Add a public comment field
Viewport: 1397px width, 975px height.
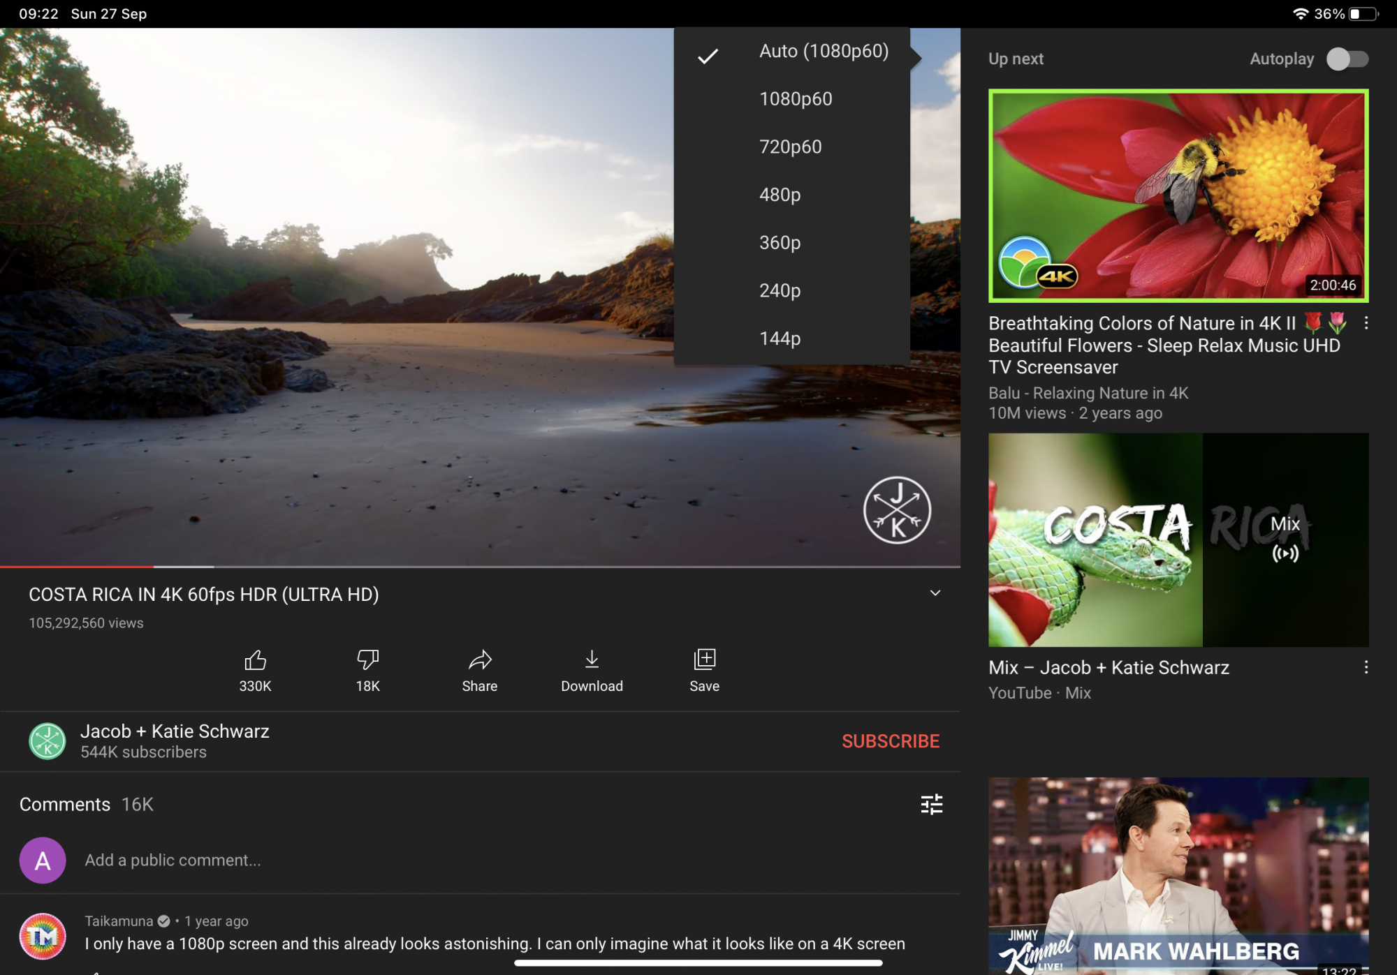click(x=173, y=860)
